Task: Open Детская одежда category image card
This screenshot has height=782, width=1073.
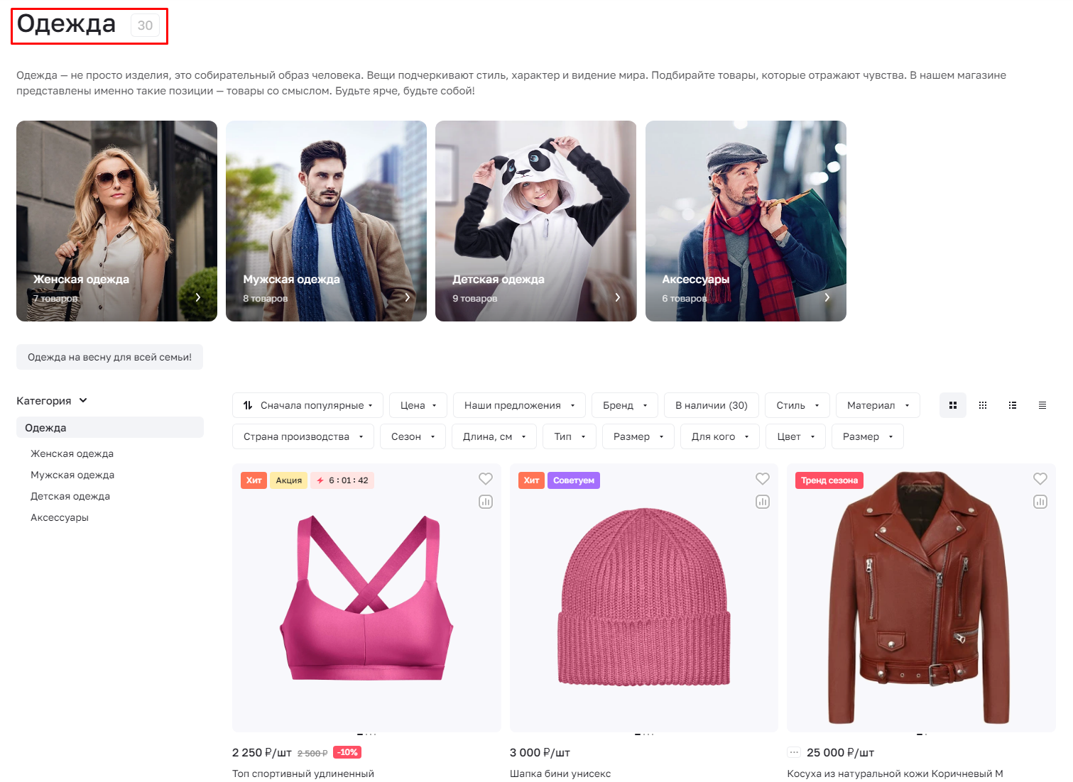Action: pos(535,221)
